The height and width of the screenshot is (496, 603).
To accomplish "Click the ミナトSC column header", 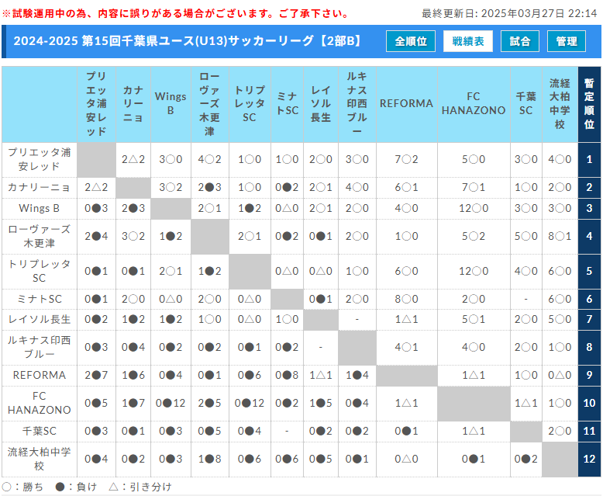I will click(288, 104).
